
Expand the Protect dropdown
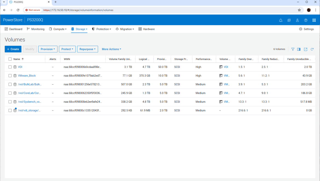(x=67, y=49)
